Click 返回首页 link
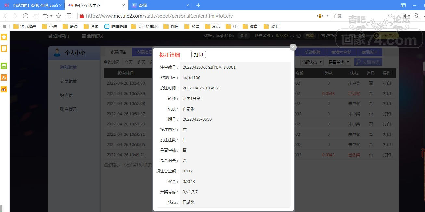 [x=58, y=36]
